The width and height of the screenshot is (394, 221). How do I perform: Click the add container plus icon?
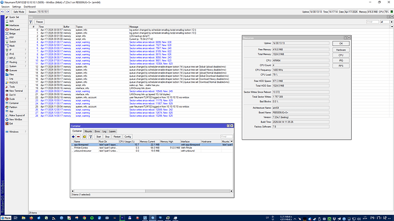coord(73,137)
